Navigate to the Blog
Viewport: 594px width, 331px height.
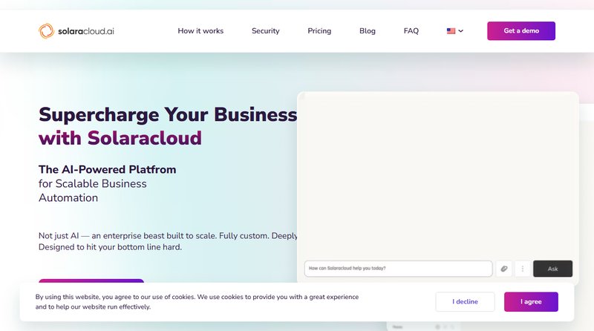(x=367, y=31)
